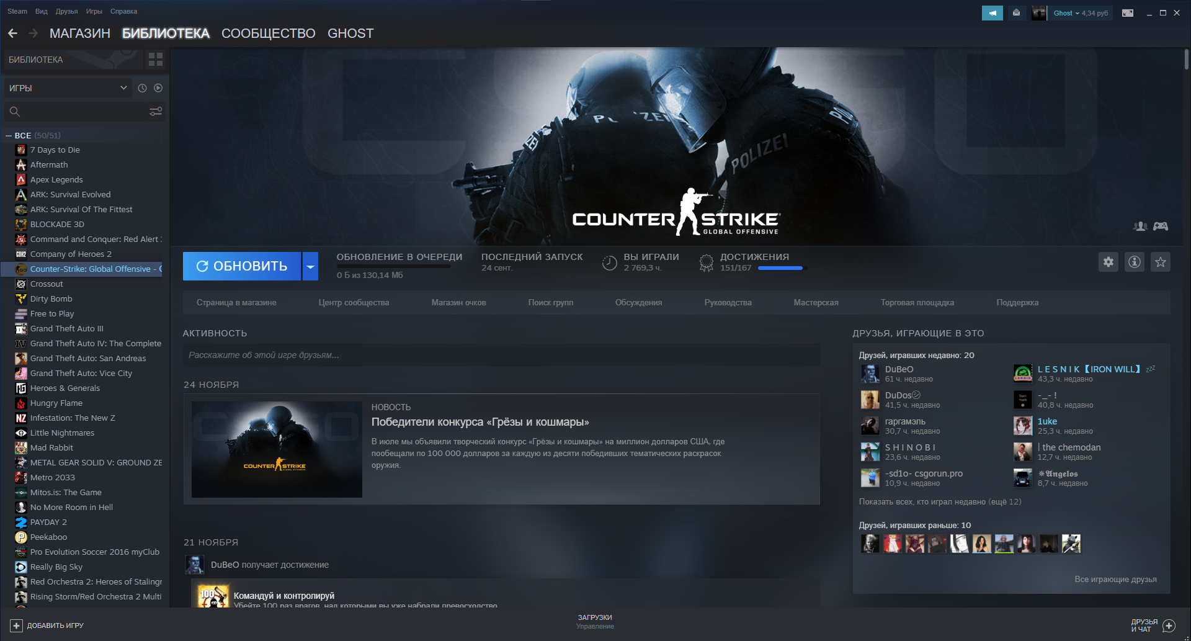
Task: Open the Вид menu
Action: 42,11
